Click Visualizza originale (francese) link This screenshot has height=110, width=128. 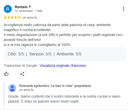63,66
